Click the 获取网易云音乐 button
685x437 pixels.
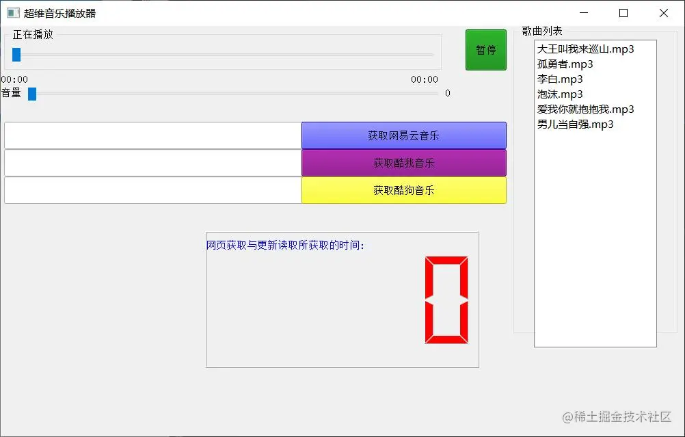[403, 135]
